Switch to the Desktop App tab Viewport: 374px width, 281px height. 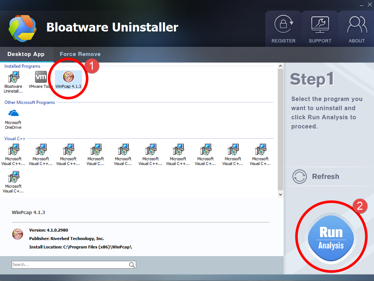click(x=26, y=54)
